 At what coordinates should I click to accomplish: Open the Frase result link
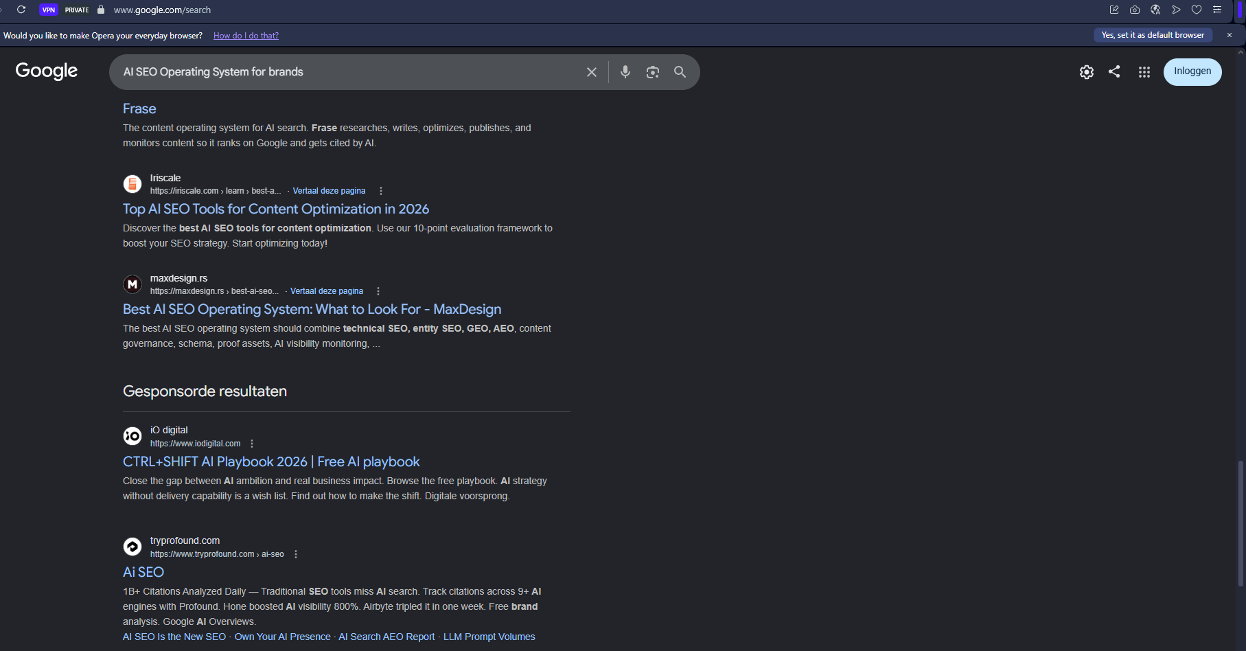coord(139,108)
